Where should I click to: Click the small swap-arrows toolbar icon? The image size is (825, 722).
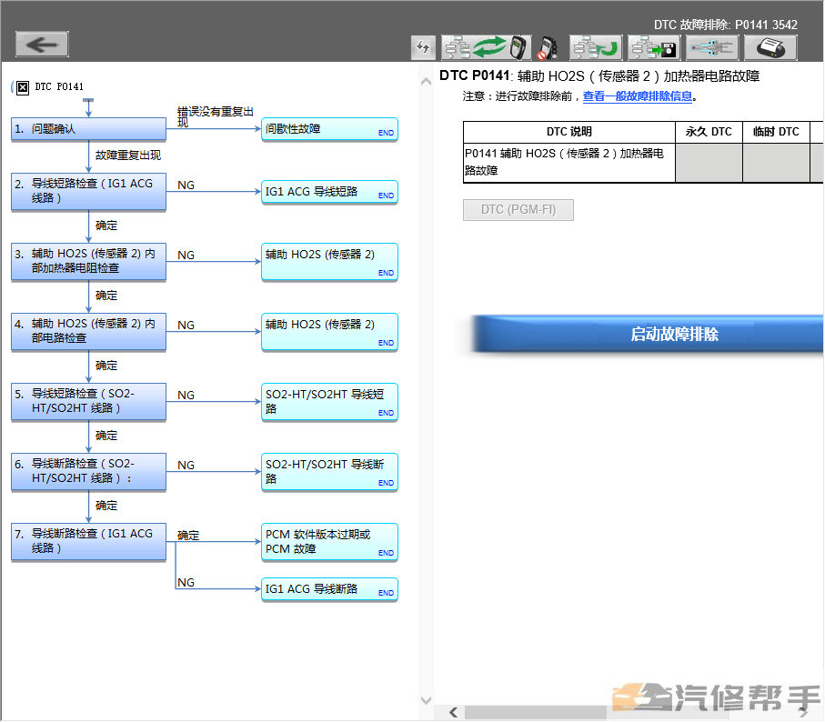(x=423, y=48)
